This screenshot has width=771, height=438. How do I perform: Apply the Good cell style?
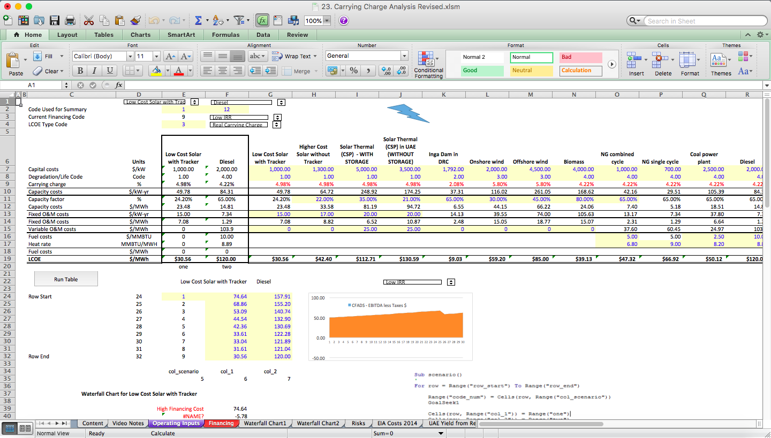coord(482,70)
